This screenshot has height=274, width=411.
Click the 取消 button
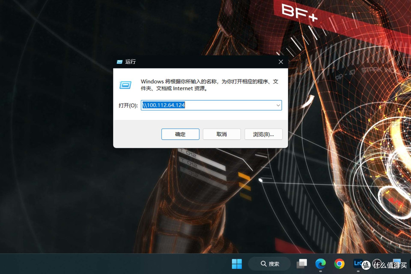221,134
